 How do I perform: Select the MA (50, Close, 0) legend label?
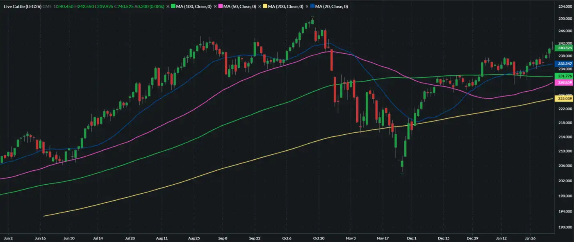(x=240, y=7)
